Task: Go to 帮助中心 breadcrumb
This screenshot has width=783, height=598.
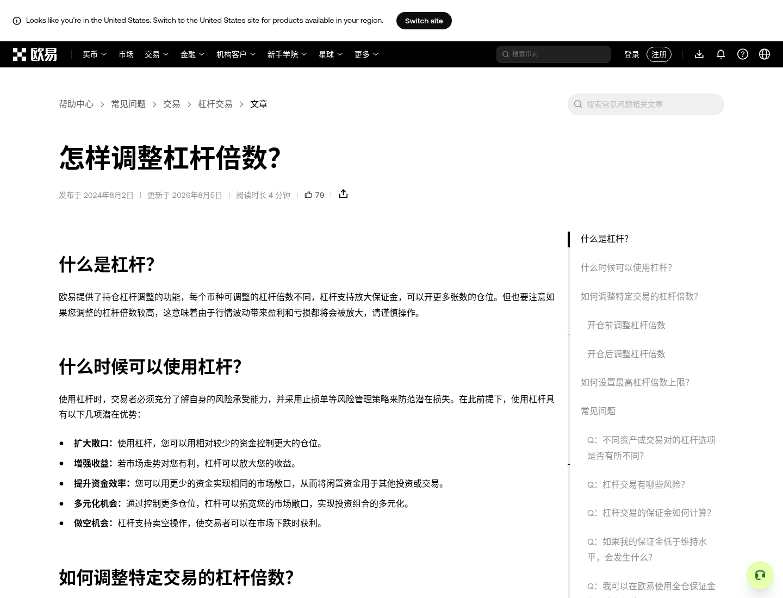Action: click(x=76, y=104)
